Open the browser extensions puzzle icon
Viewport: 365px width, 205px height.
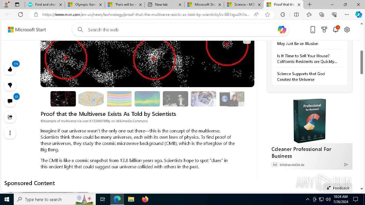tap(283, 15)
